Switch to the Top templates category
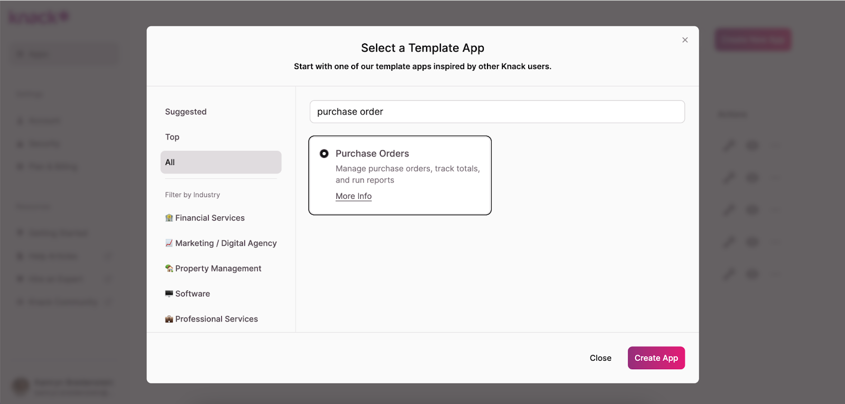The width and height of the screenshot is (845, 404). pyautogui.click(x=172, y=137)
